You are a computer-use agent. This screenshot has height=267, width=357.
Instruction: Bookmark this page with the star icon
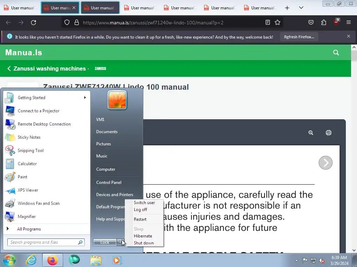click(277, 23)
